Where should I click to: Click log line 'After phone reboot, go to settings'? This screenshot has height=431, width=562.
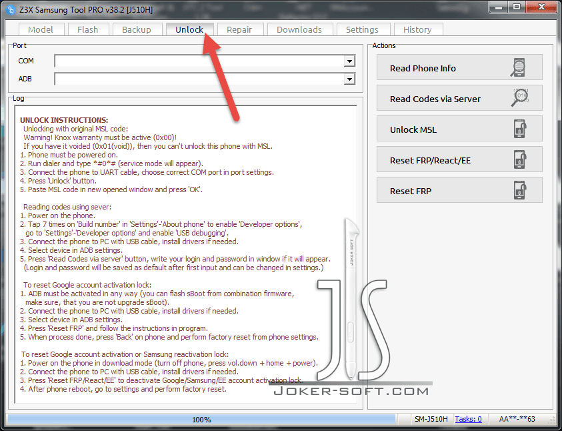(x=123, y=389)
